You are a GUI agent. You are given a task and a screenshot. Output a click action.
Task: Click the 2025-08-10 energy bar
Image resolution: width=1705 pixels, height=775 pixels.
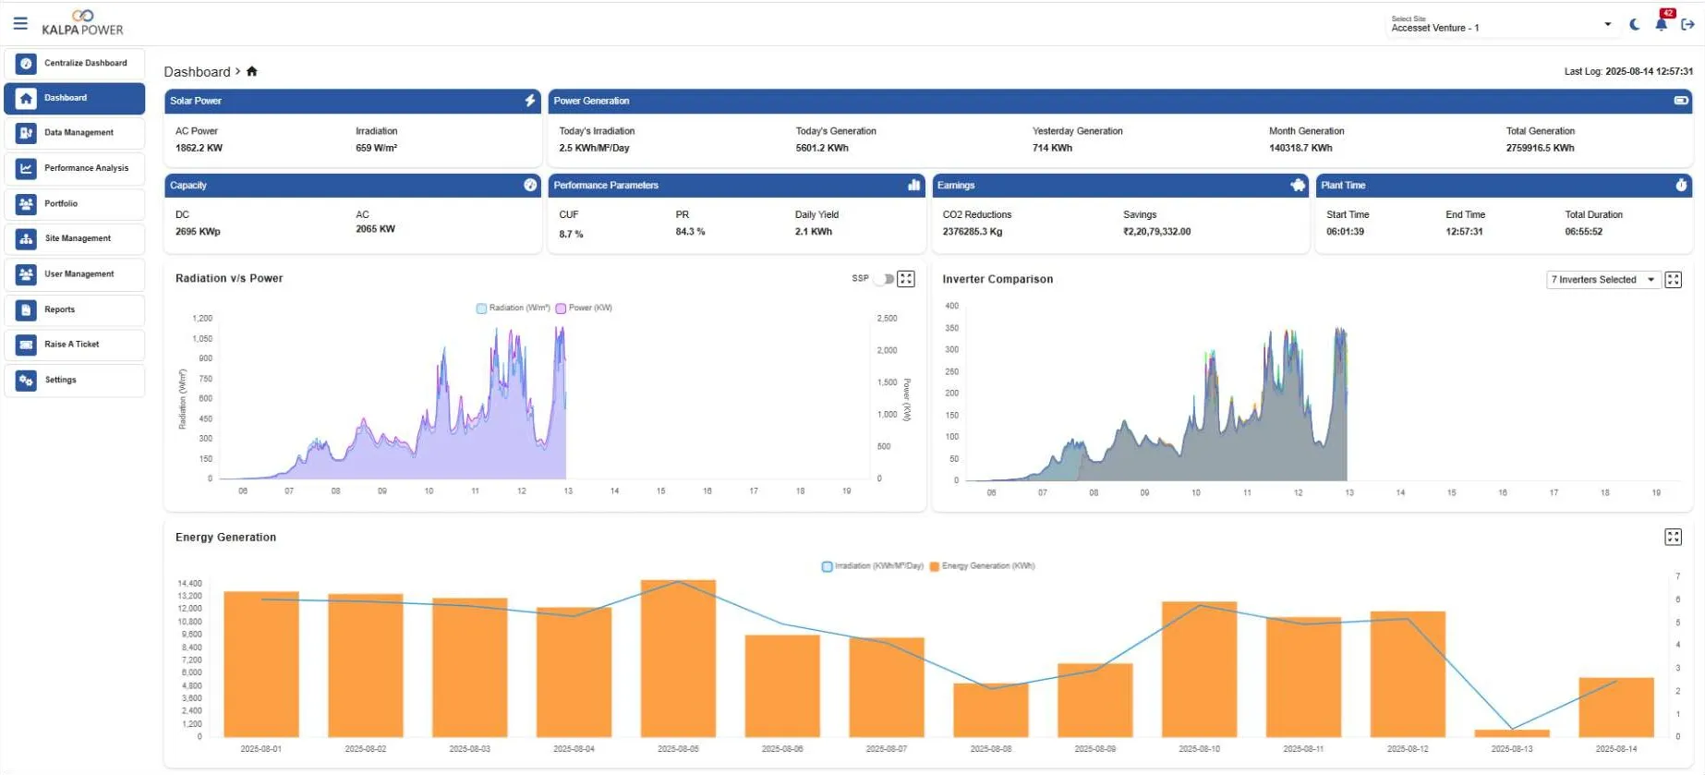click(x=1199, y=669)
